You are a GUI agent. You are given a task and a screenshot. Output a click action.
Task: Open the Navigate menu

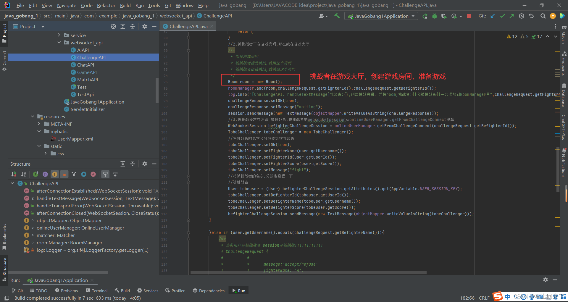(67, 5)
